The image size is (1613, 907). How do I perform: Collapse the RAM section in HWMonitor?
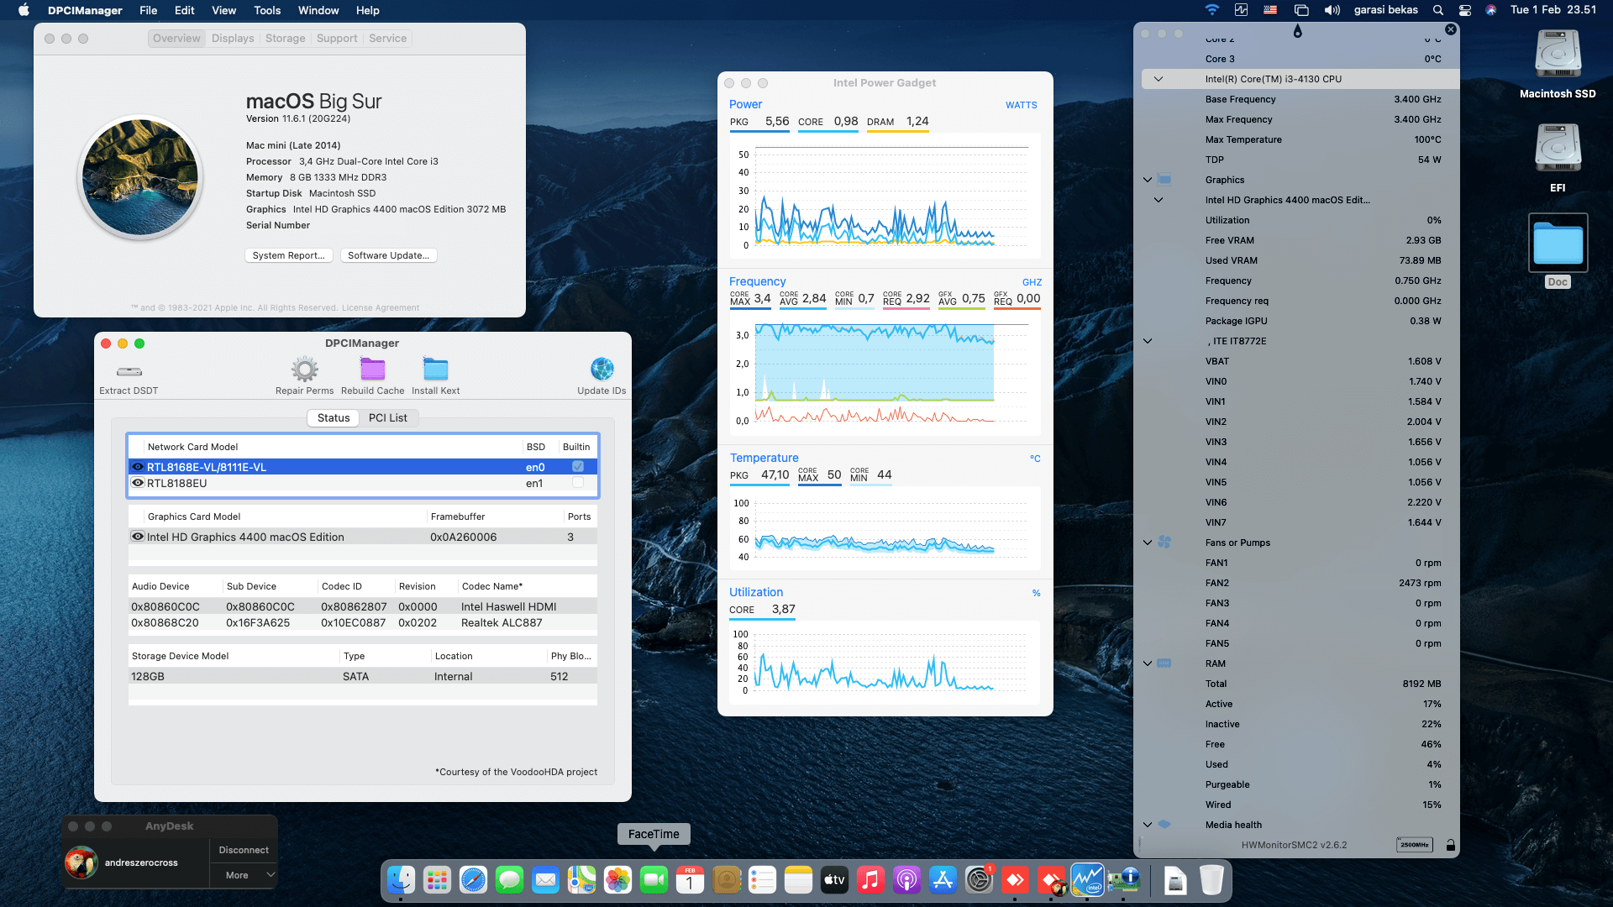(x=1148, y=663)
